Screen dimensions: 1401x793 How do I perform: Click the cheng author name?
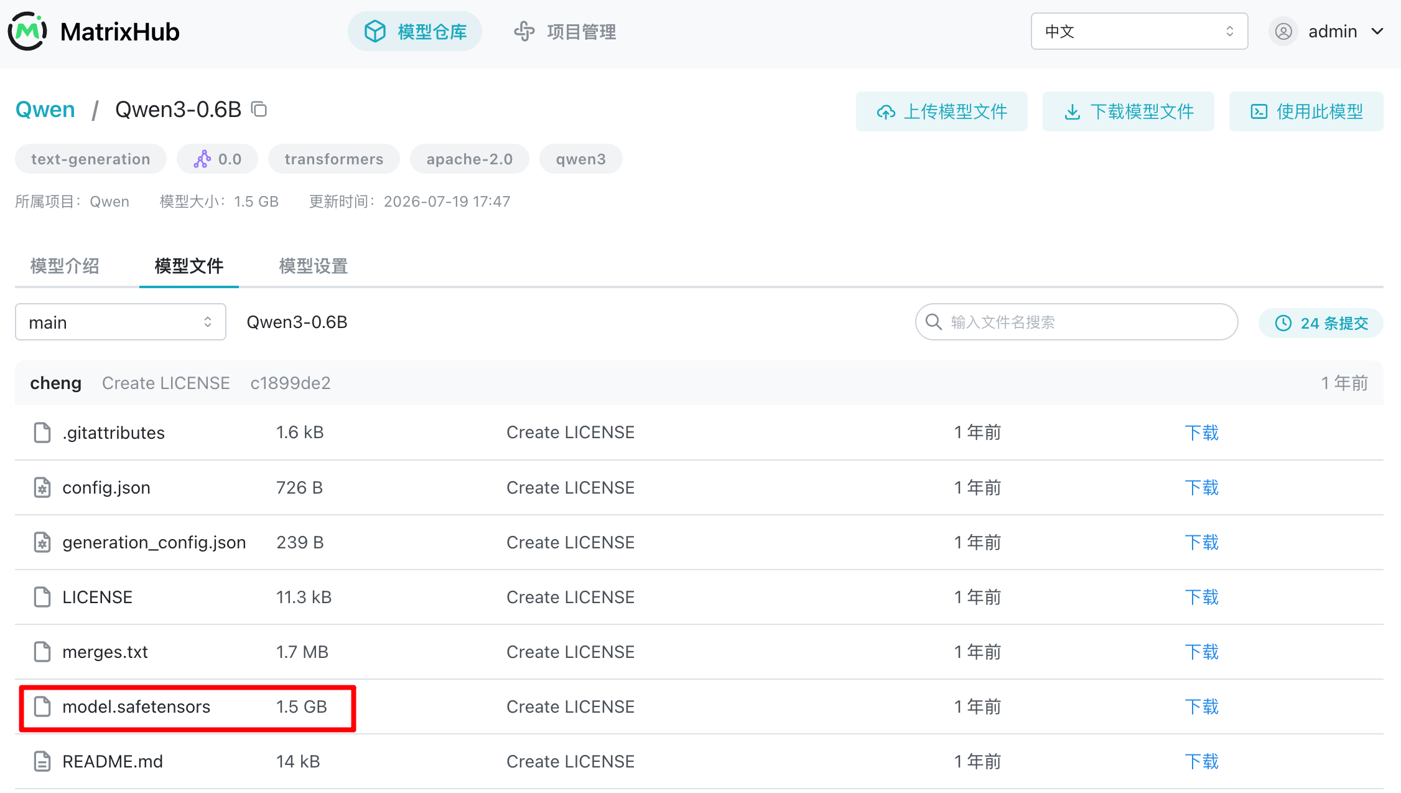click(56, 383)
